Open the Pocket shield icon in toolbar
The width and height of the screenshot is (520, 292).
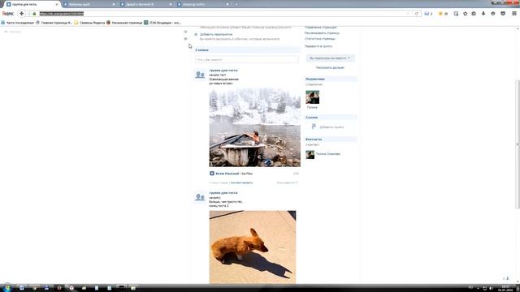[x=503, y=14]
